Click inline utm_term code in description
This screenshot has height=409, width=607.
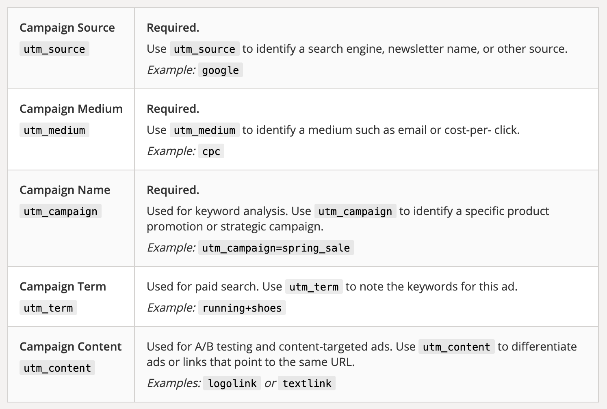(x=314, y=287)
